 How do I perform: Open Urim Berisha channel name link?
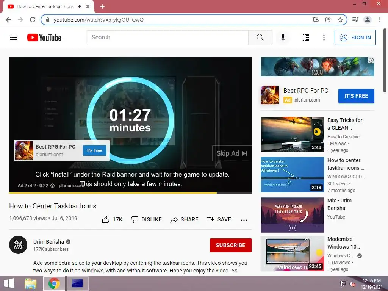pyautogui.click(x=48, y=242)
